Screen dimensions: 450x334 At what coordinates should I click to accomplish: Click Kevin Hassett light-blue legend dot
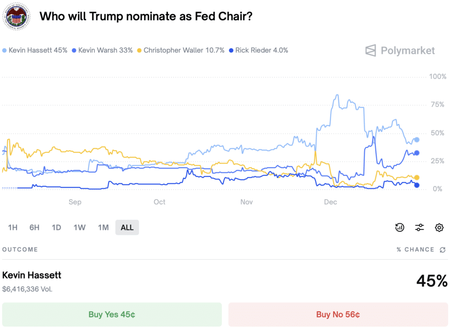coord(4,50)
